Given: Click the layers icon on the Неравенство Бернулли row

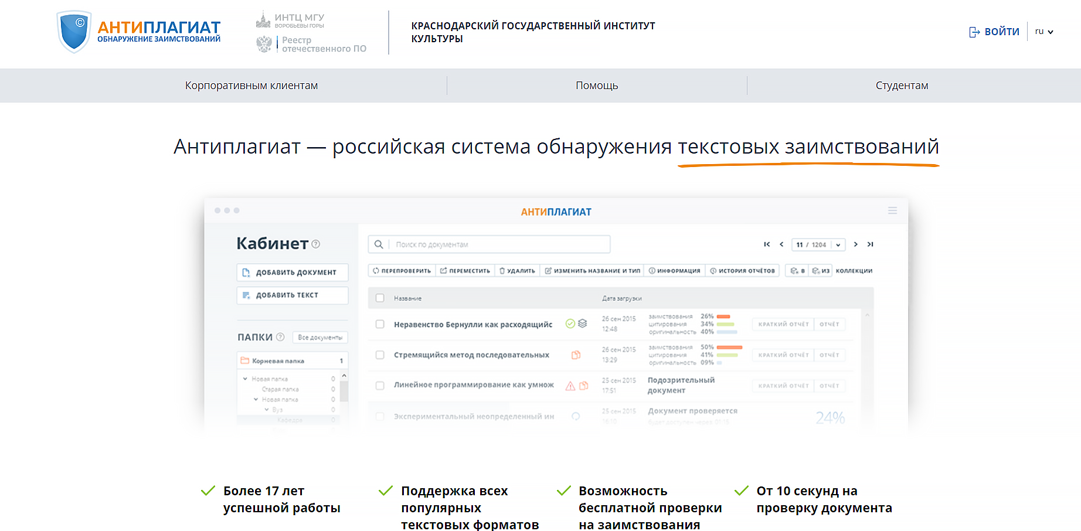Looking at the screenshot, I should tap(582, 324).
